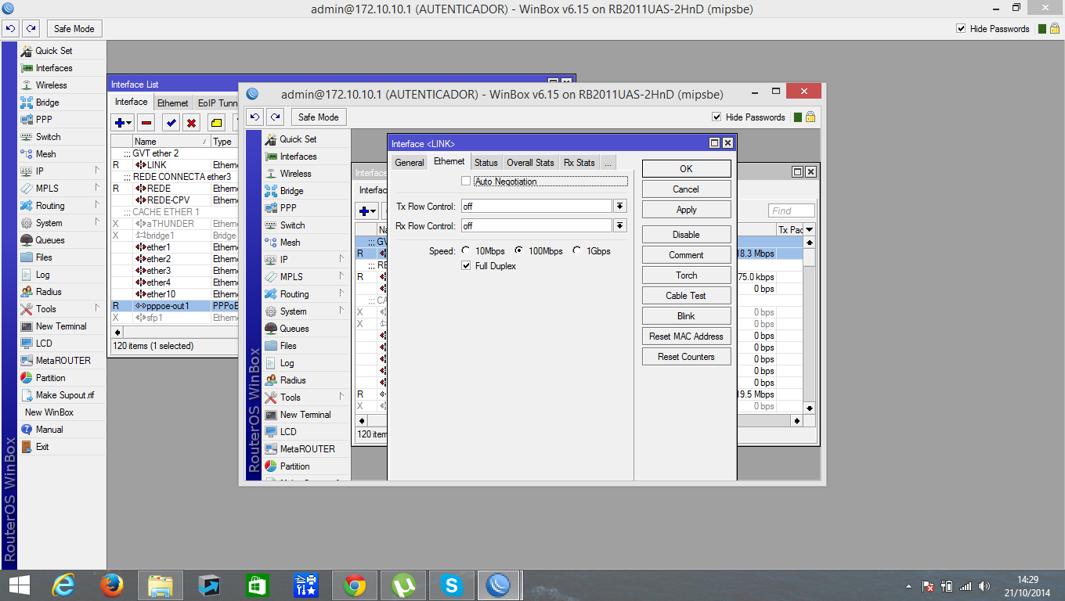Screen dimensions: 1065x601
Task: Open the Rx Flow Control dropdown
Action: pos(619,225)
